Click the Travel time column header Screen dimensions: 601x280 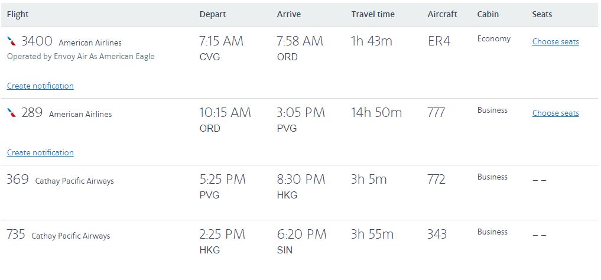click(372, 14)
